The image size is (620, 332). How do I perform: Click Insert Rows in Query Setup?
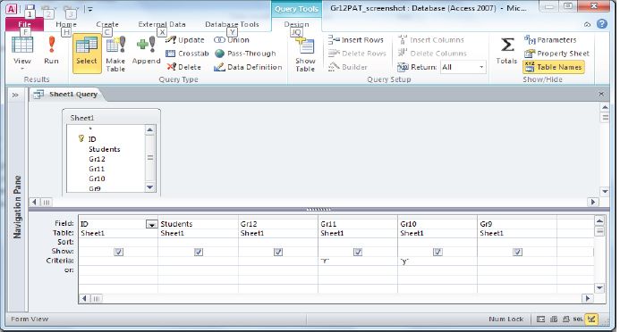tap(356, 40)
